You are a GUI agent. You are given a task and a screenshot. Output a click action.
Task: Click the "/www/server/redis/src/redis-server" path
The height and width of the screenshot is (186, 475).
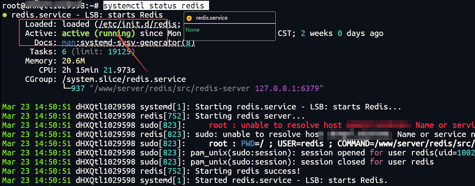(x=172, y=88)
